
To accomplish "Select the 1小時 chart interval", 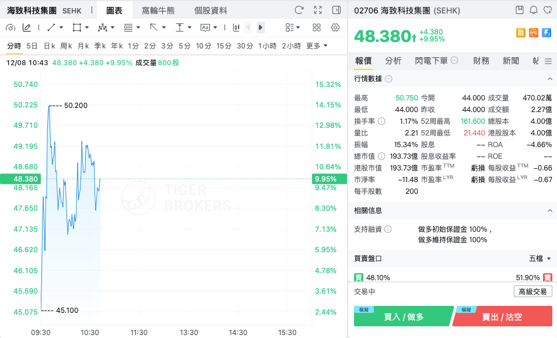I will (x=267, y=46).
